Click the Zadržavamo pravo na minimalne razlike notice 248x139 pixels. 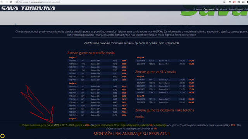point(131,43)
